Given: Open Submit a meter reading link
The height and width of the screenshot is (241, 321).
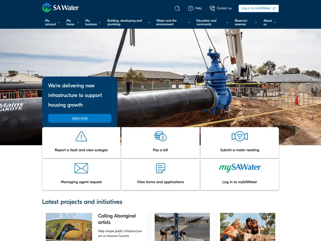Looking at the screenshot, I should click(240, 150).
